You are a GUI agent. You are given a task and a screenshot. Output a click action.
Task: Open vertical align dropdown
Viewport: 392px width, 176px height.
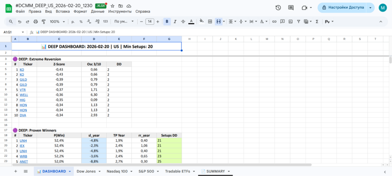click(x=243, y=22)
